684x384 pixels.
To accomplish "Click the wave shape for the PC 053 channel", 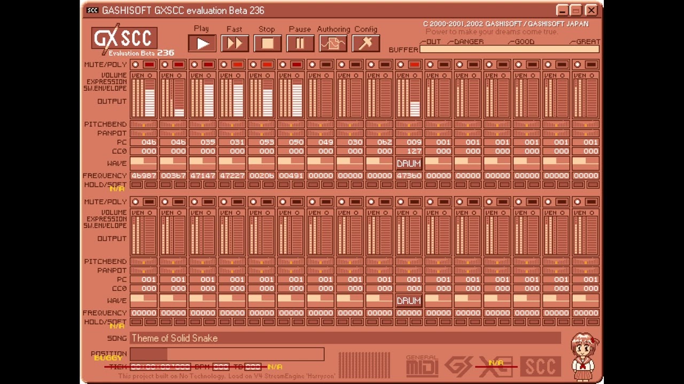I will [x=261, y=163].
